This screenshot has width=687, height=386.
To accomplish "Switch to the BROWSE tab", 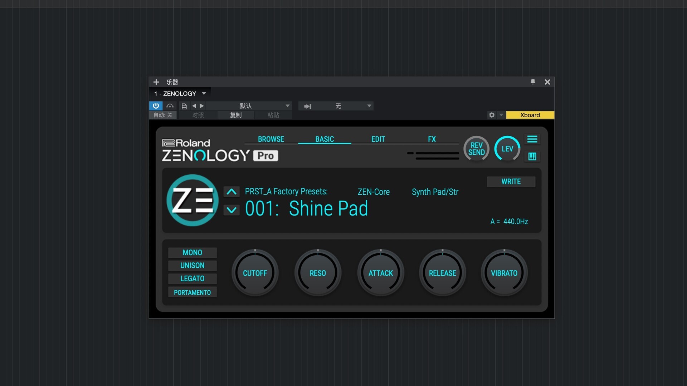I will click(x=271, y=139).
